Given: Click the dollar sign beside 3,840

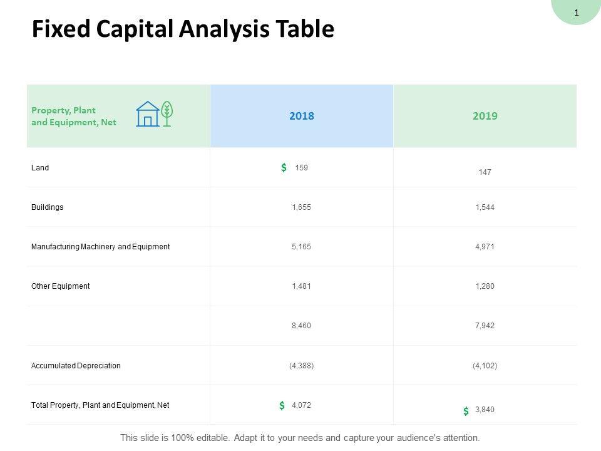Looking at the screenshot, I should click(x=466, y=411).
